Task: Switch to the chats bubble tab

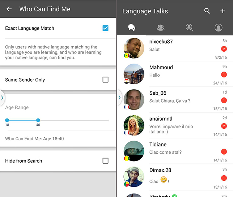Action: (132, 27)
